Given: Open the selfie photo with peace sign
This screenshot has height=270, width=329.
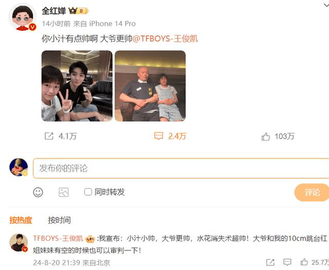Looking at the screenshot, I should [77, 86].
